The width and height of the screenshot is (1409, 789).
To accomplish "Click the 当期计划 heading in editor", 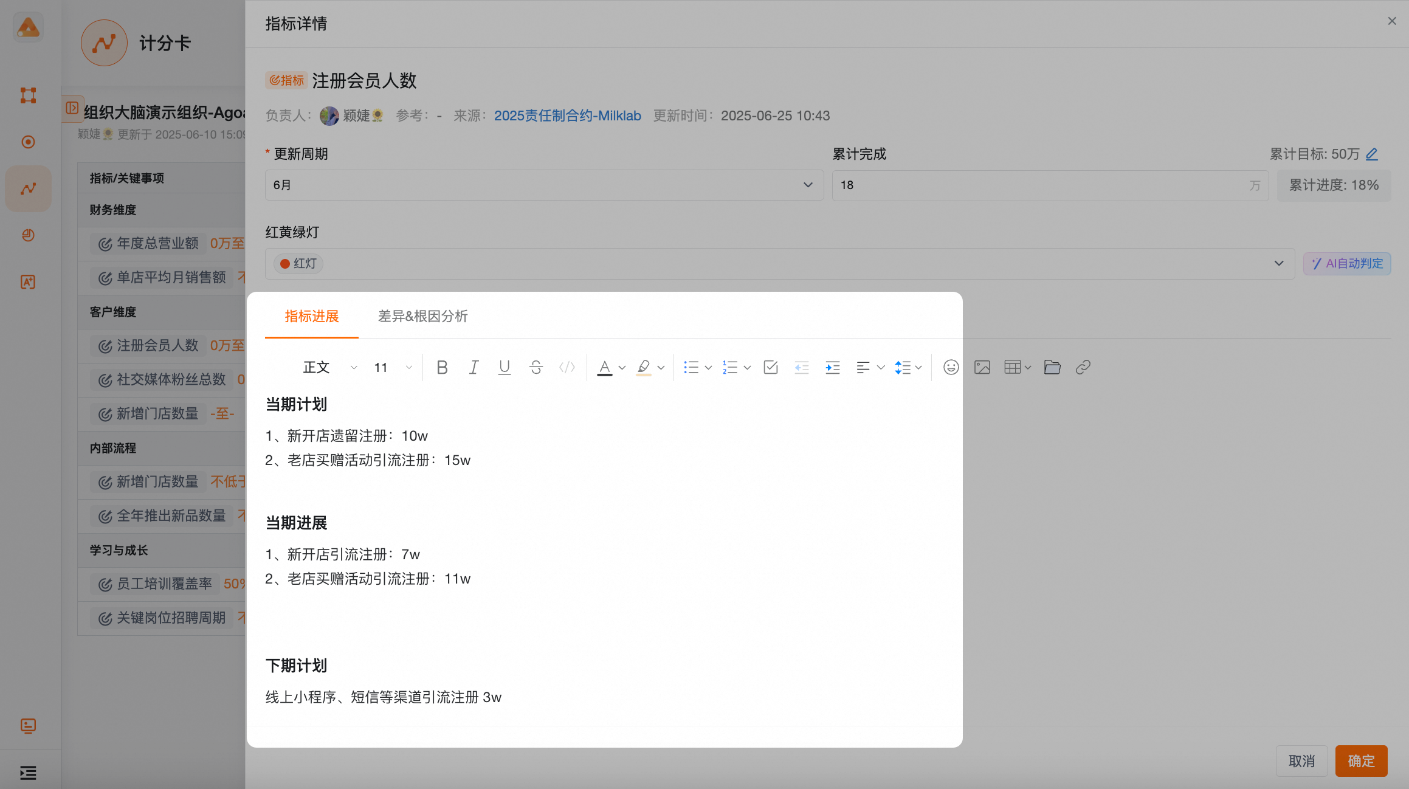I will coord(296,404).
